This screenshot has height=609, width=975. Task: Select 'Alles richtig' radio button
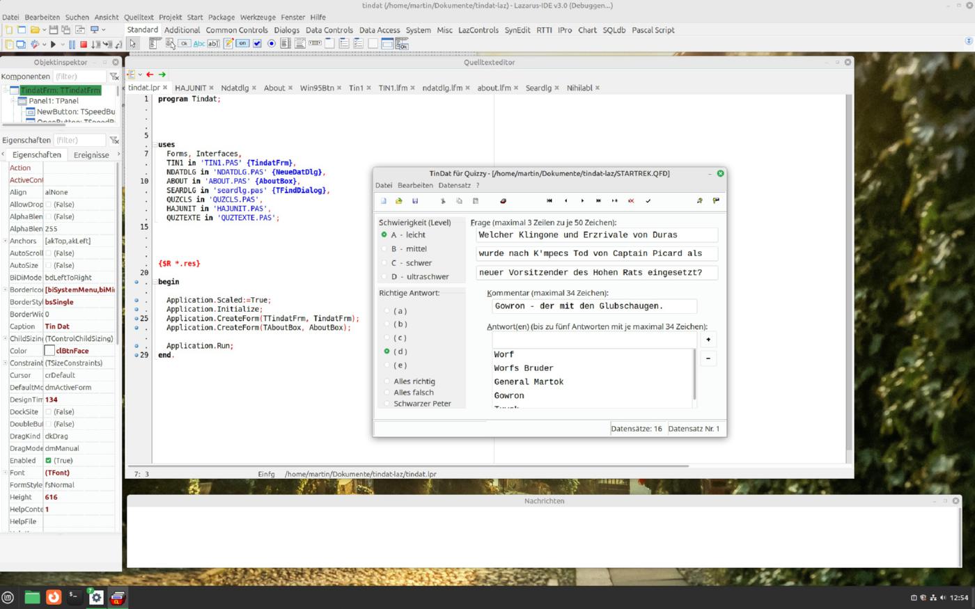tap(387, 381)
